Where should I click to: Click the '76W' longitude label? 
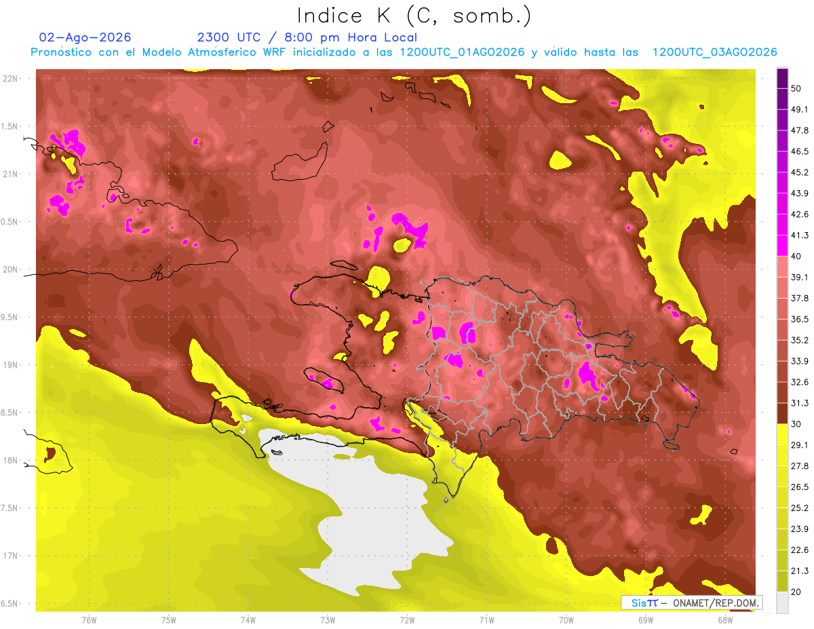(x=89, y=620)
